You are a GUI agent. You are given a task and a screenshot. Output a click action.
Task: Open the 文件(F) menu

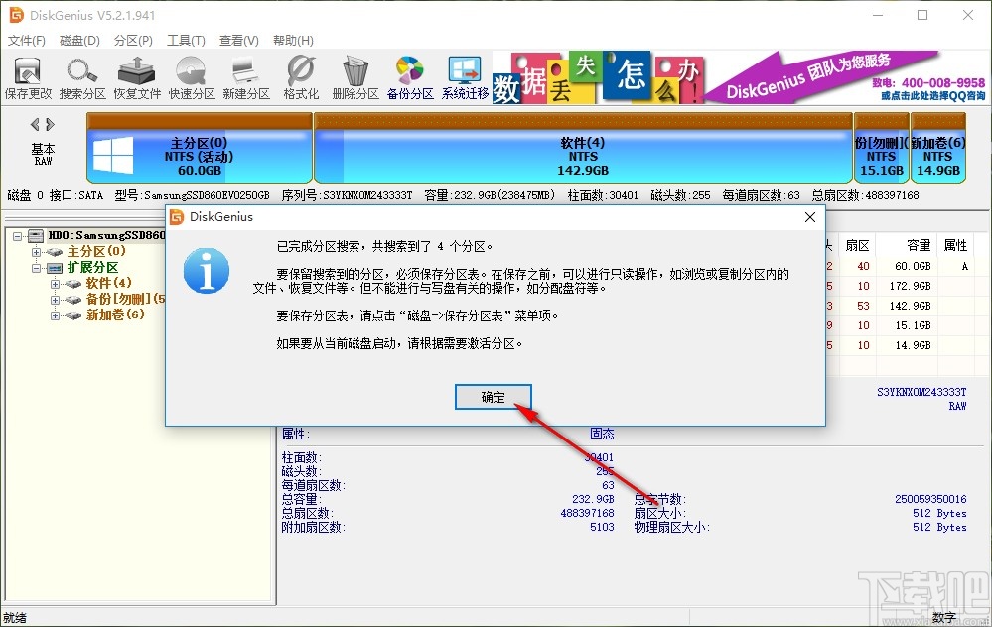tap(27, 41)
